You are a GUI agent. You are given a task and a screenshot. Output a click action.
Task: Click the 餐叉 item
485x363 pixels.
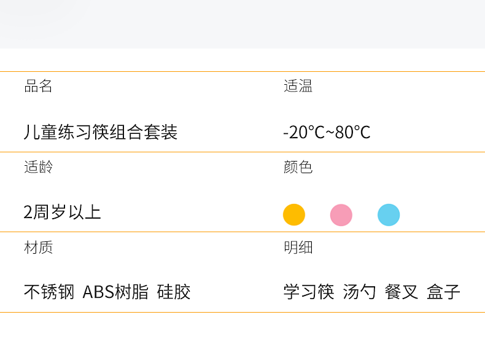(402, 292)
